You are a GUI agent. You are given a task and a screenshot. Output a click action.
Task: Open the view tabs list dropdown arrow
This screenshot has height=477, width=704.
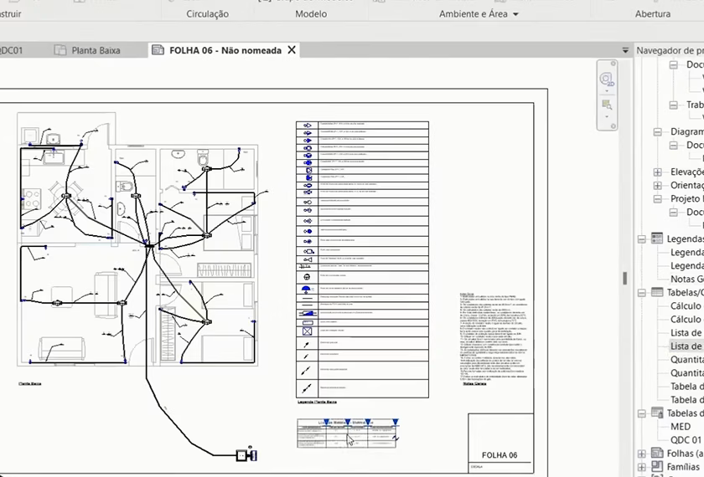point(625,50)
